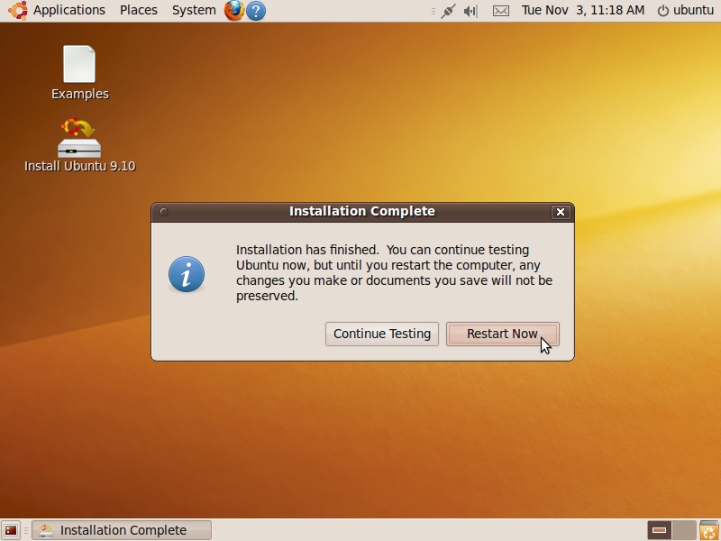Open the System menu
721x541 pixels.
[x=192, y=10]
